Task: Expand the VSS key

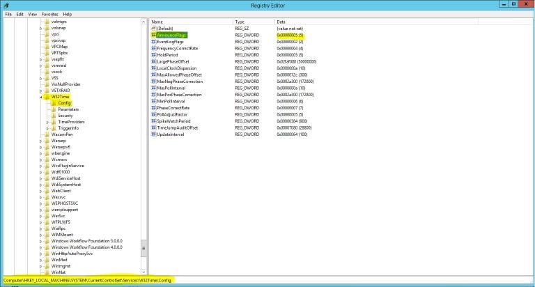Action: coord(41,78)
